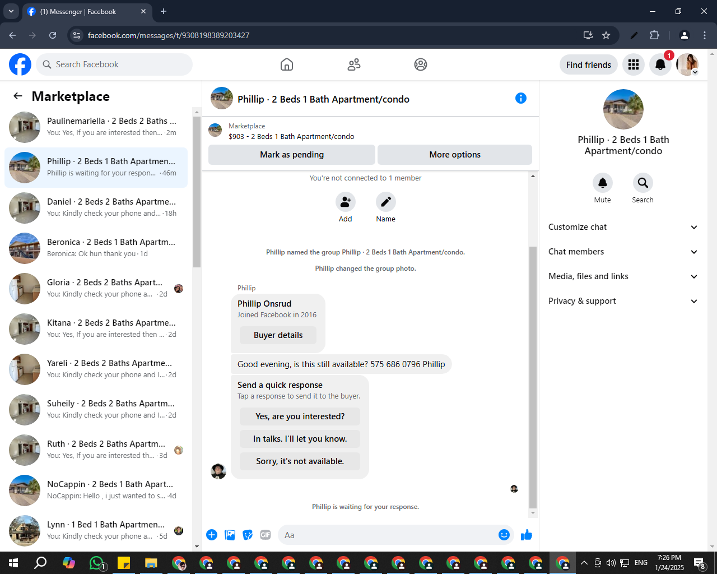Reload the page in browser

point(53,35)
